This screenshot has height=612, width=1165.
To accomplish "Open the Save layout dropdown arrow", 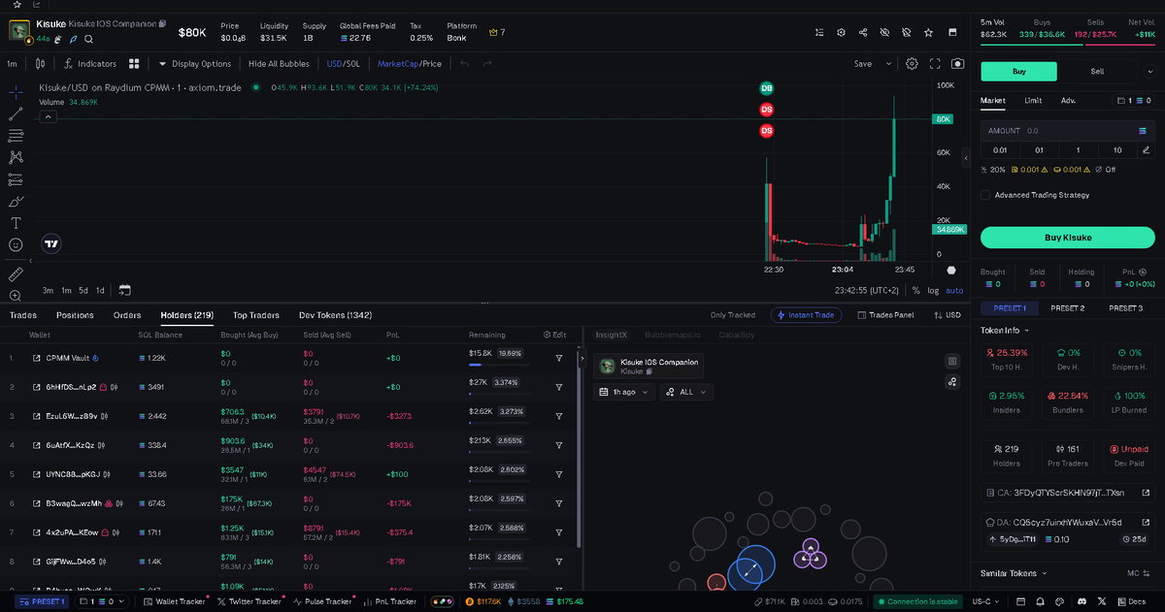I will point(888,64).
